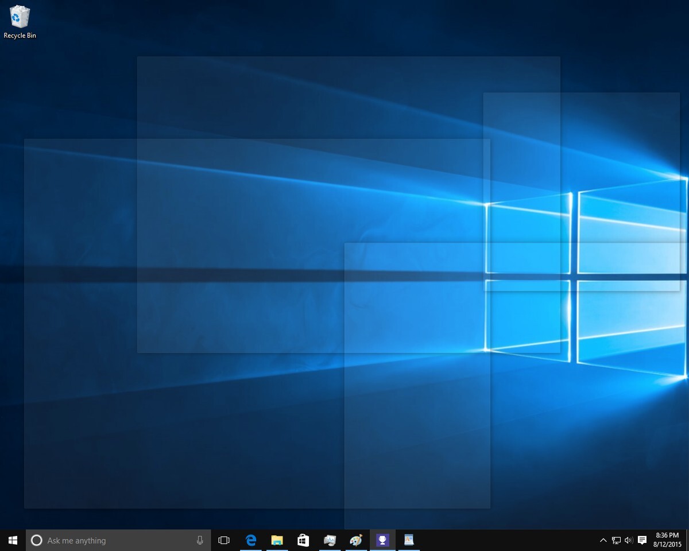689x551 pixels.
Task: Switch to the running Xbox app
Action: [382, 540]
